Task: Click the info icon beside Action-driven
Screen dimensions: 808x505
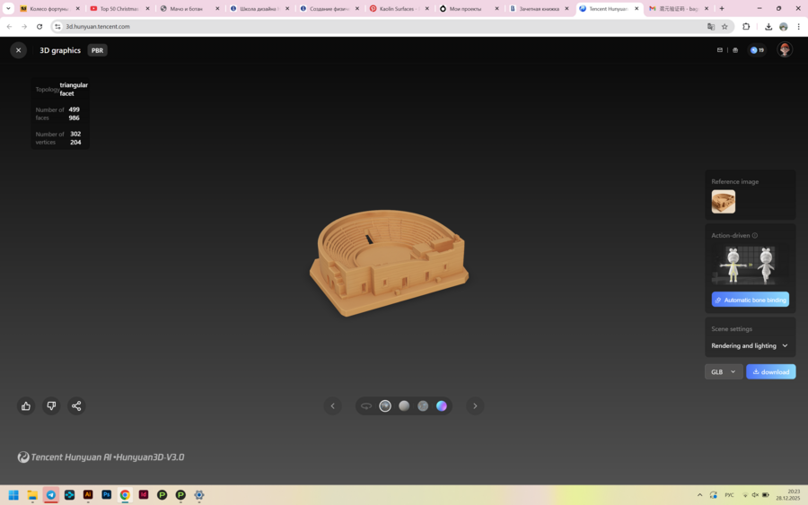Action: click(x=755, y=236)
